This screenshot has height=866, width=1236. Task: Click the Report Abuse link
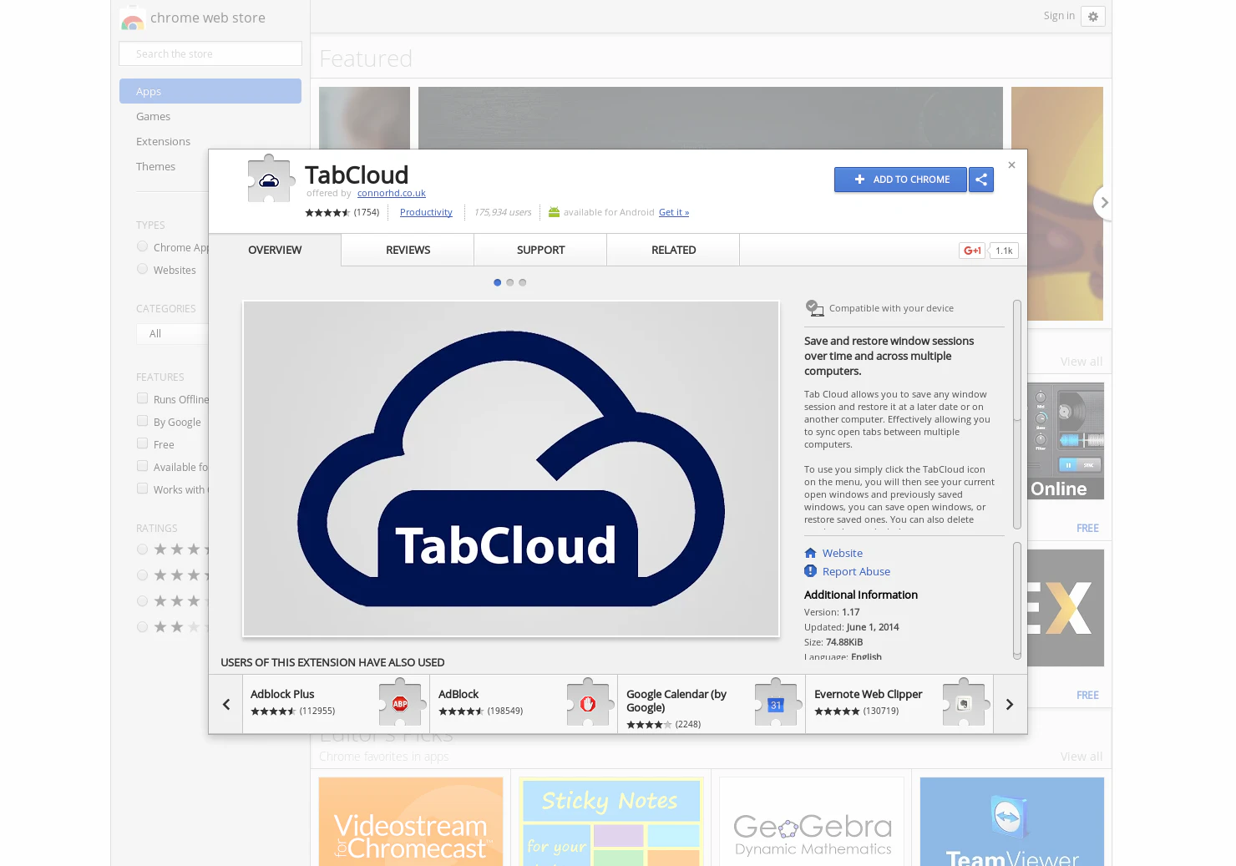[856, 571]
